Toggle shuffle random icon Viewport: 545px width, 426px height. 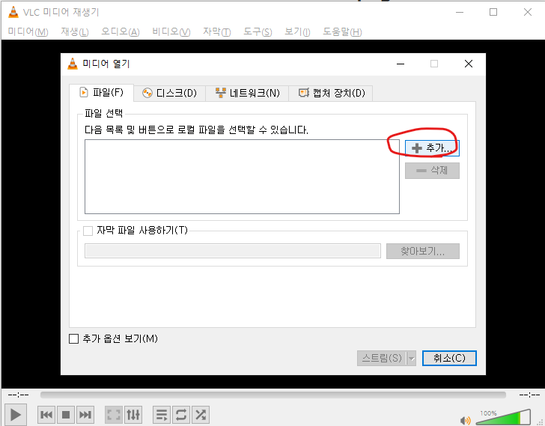pos(201,415)
